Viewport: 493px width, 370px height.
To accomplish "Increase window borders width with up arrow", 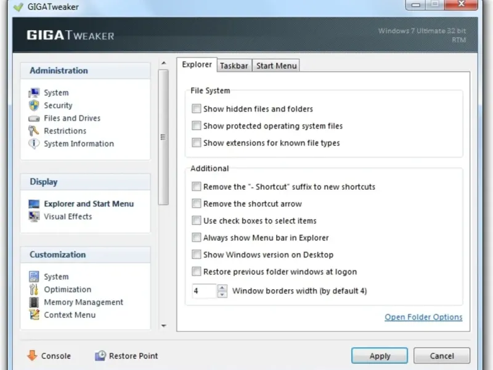I will (x=222, y=287).
